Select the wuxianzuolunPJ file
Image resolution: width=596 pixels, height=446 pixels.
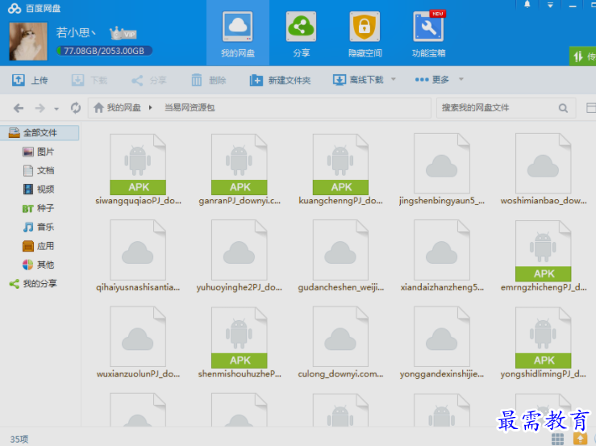pos(138,343)
